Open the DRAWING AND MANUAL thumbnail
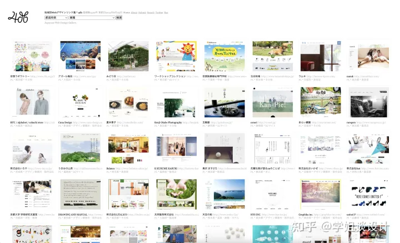This screenshot has height=243, width=400. point(81,194)
